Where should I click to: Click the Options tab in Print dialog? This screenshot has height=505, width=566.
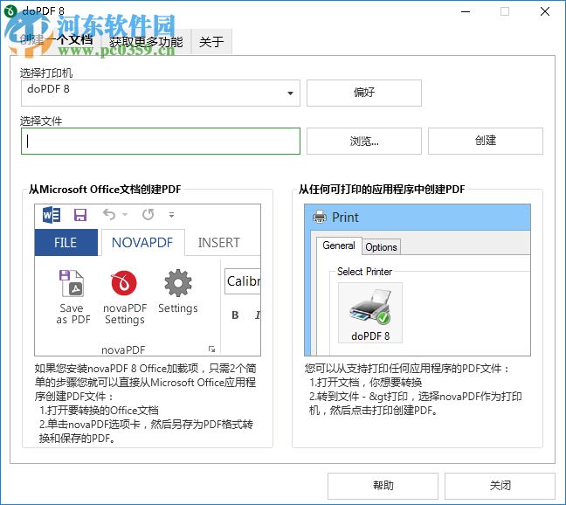(381, 247)
